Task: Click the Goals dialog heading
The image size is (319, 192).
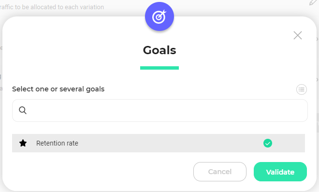Action: pos(159,50)
